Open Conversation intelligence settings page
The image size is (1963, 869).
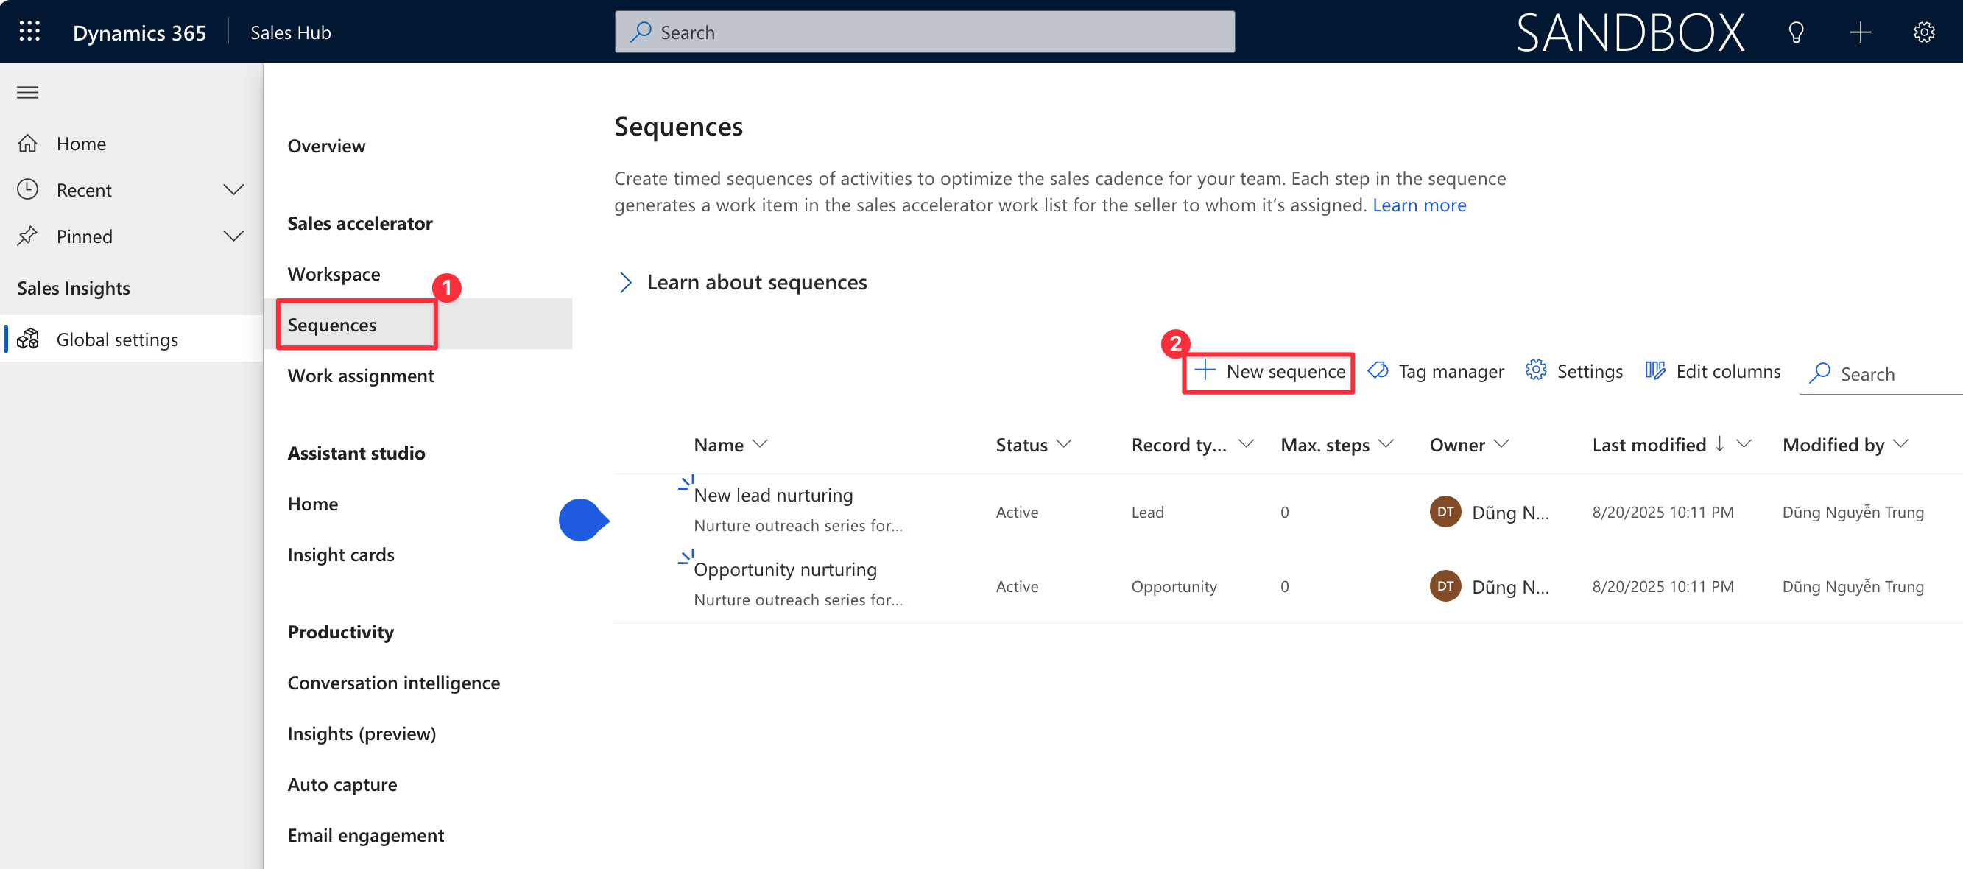393,683
